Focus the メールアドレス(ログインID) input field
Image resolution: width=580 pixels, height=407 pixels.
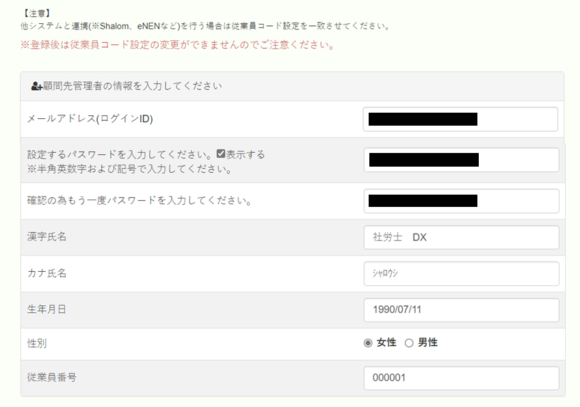coord(460,120)
